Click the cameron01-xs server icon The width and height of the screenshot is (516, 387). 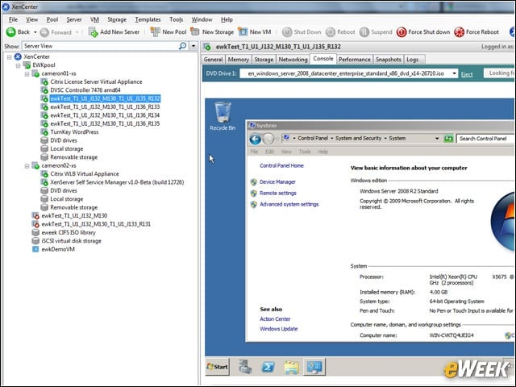click(35, 73)
